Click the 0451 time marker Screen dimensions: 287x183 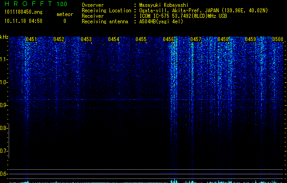pyautogui.click(x=31, y=39)
